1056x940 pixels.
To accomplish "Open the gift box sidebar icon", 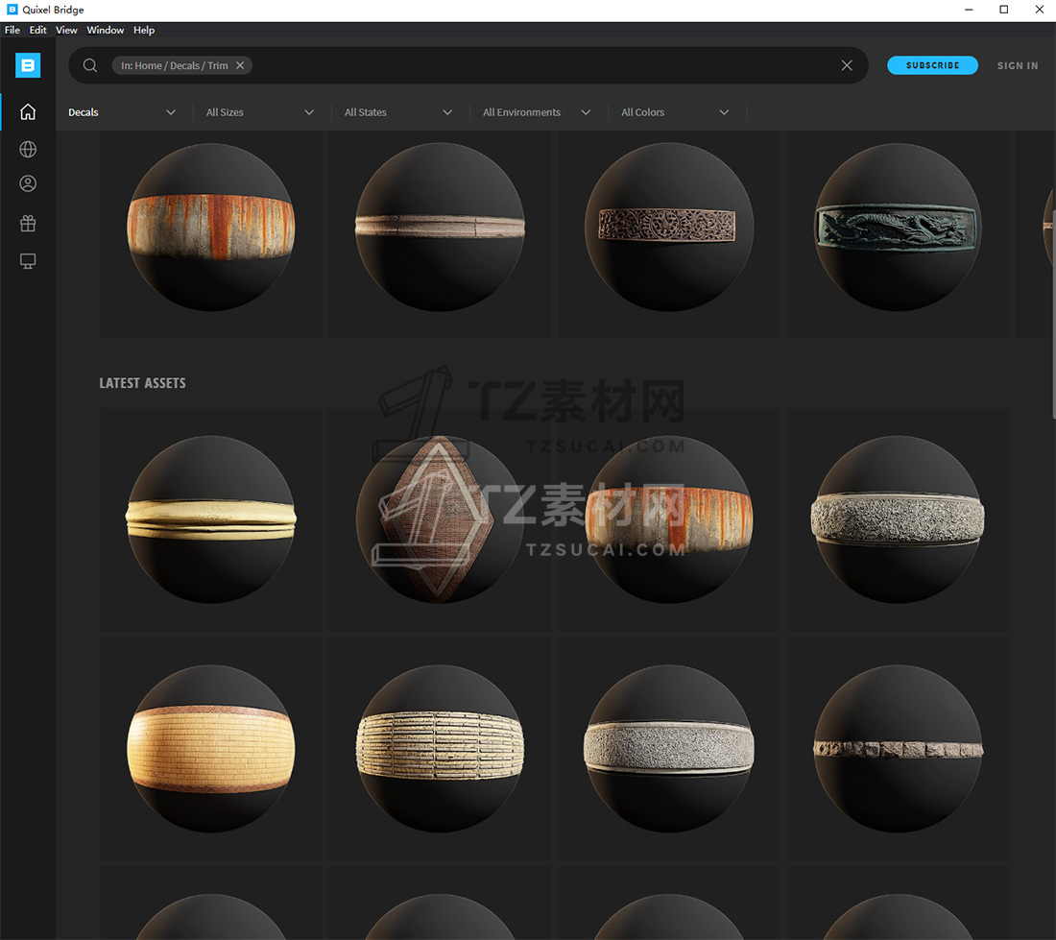I will [x=28, y=223].
